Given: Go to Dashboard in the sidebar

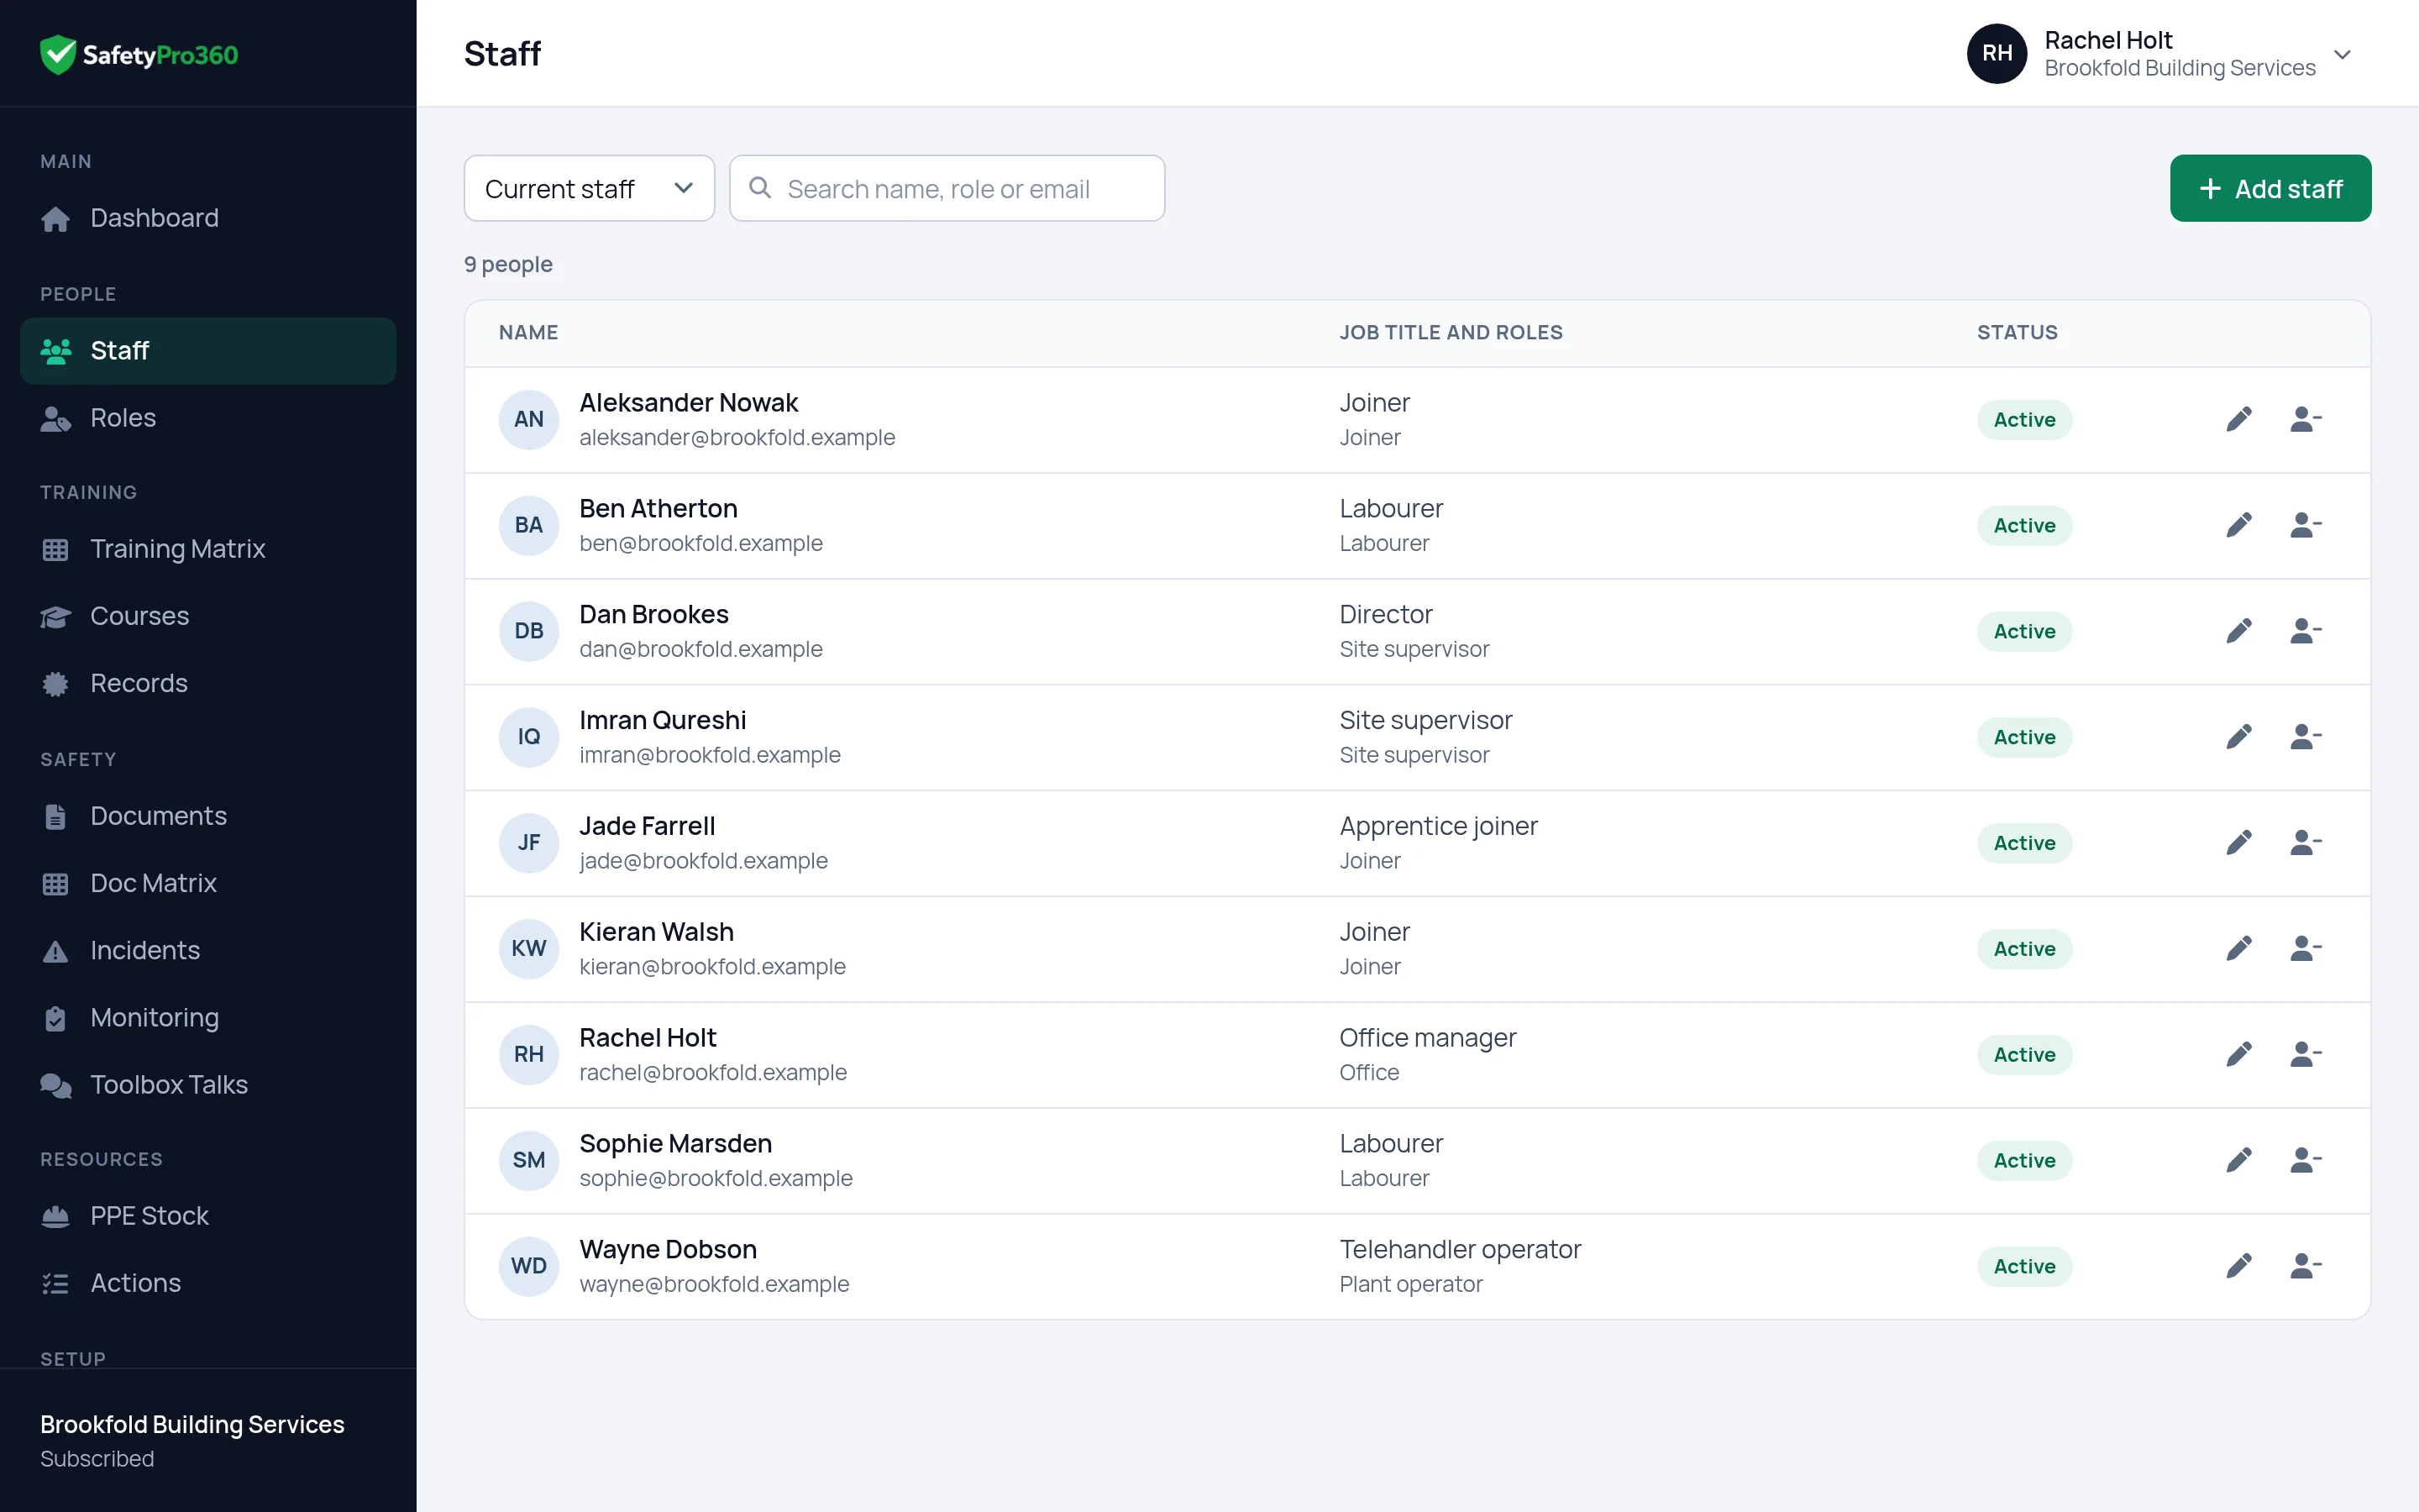Looking at the screenshot, I should click(x=208, y=218).
